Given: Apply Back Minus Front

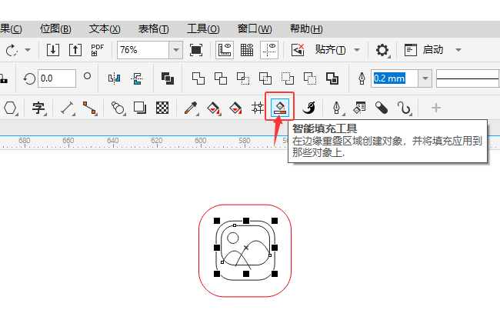Looking at the screenshot, I should tap(310, 78).
